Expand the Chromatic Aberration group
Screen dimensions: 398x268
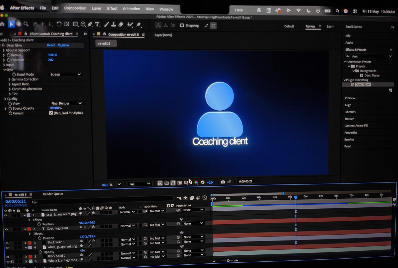coord(9,89)
